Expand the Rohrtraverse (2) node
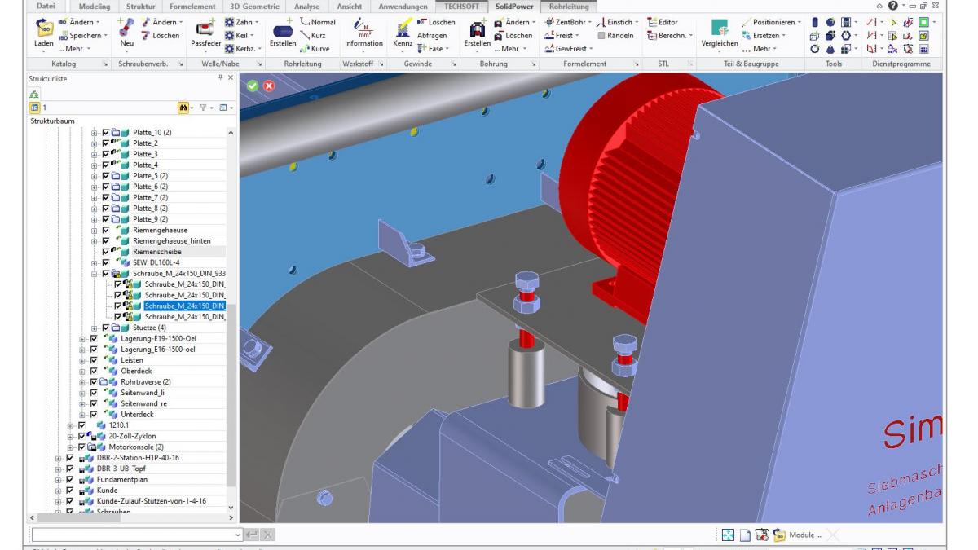Image resolution: width=978 pixels, height=550 pixels. click(x=82, y=381)
